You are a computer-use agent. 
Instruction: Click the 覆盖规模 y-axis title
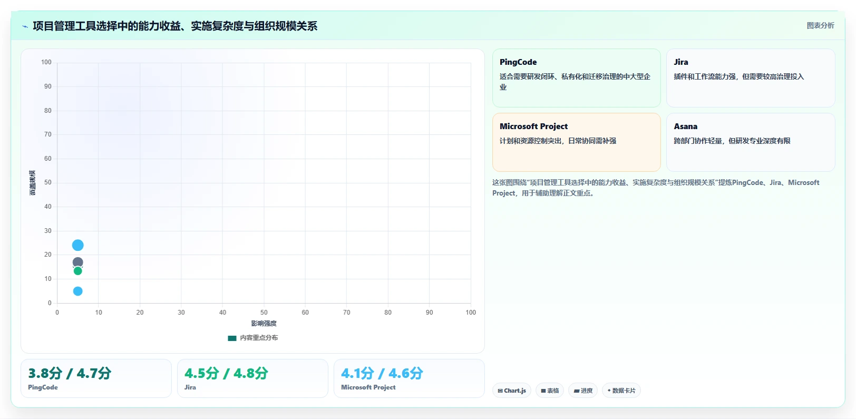coord(33,183)
